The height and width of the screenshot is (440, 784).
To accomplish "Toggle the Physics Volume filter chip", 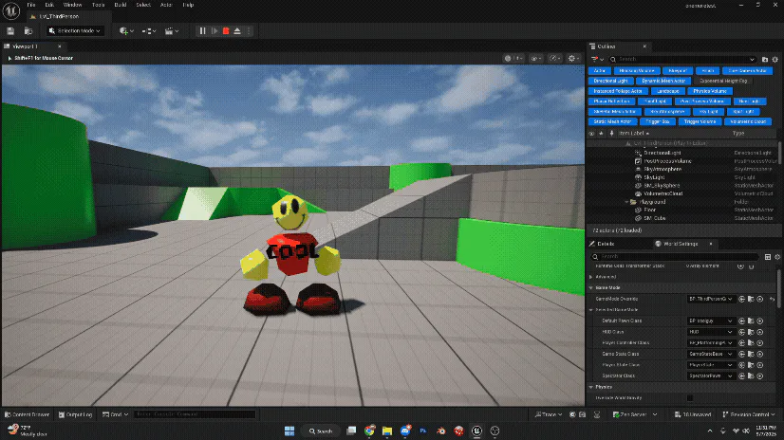I will 710,91.
